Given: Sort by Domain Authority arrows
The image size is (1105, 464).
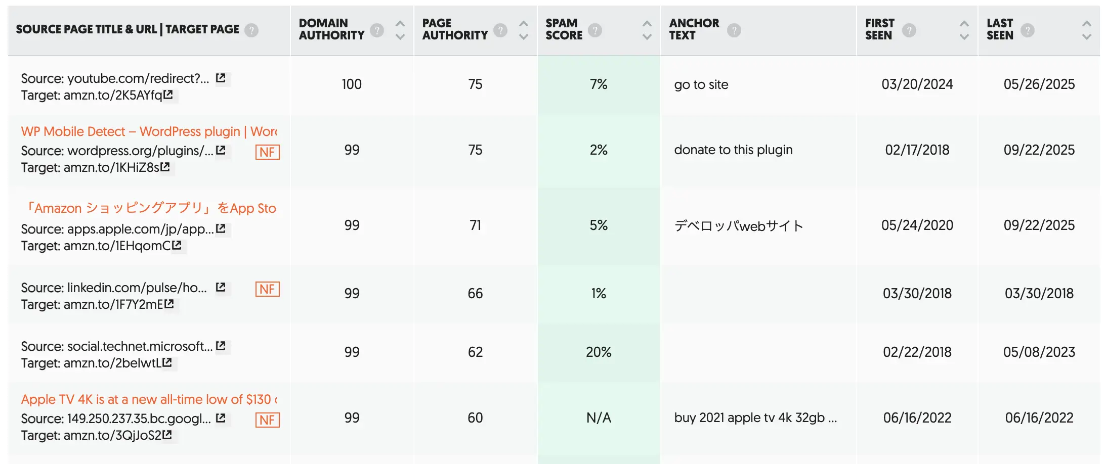Looking at the screenshot, I should [400, 30].
